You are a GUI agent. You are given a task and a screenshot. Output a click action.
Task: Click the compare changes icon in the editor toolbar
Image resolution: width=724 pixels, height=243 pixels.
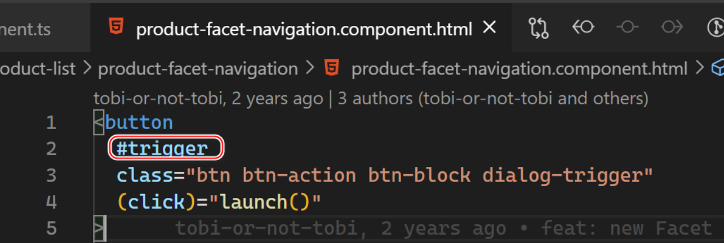(539, 27)
